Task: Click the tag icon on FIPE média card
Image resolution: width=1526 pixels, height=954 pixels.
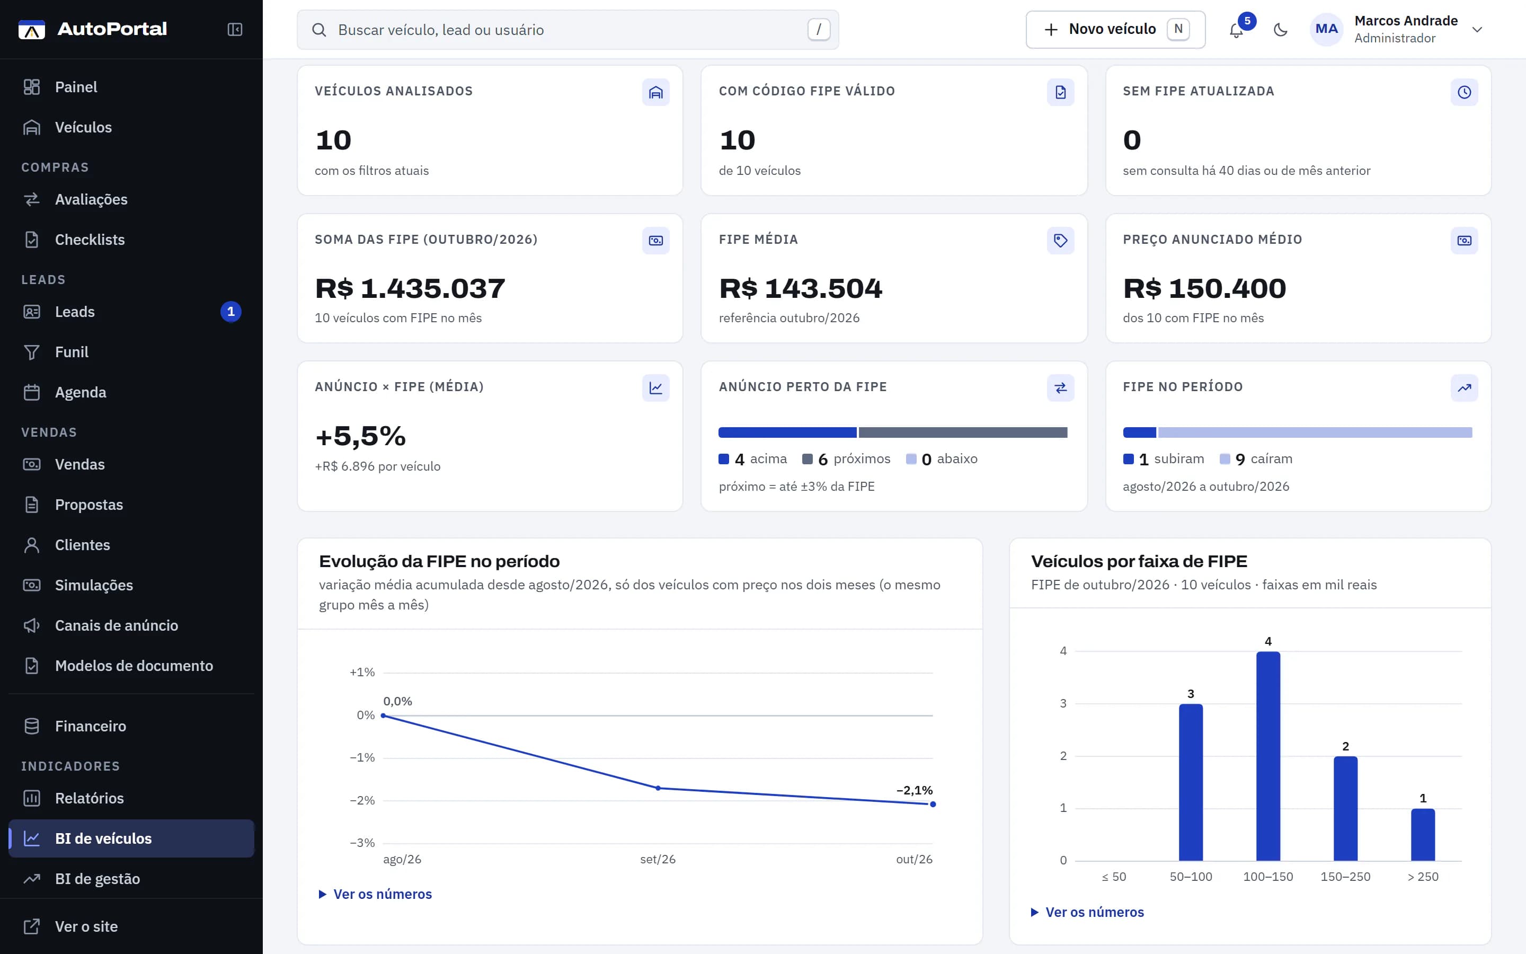Action: tap(1061, 241)
